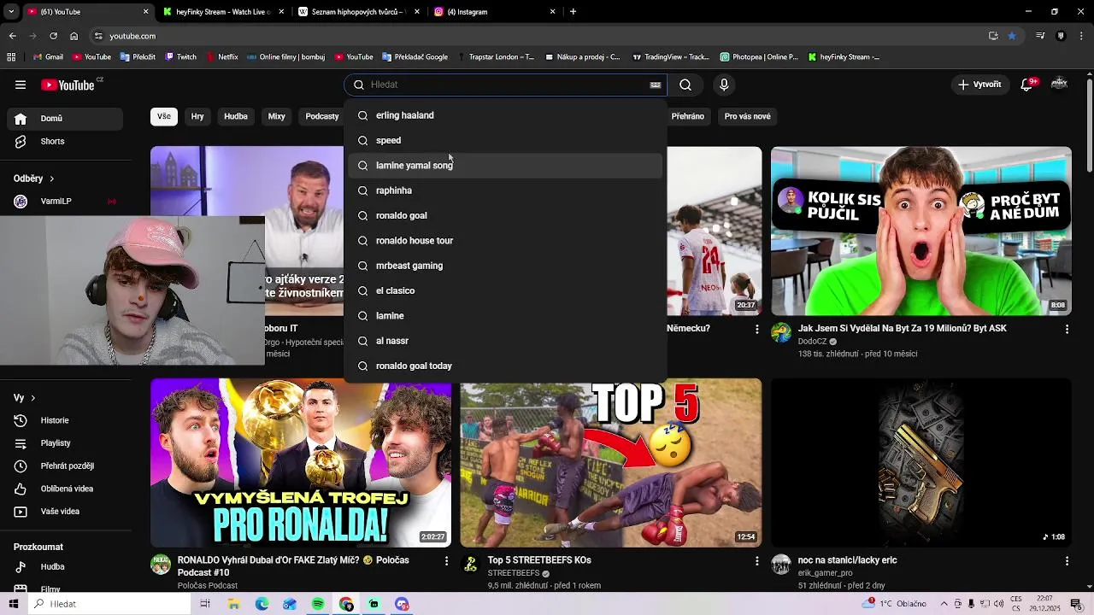Choose suggestion 'el clasico'
Screen dimensions: 1094x615
pos(505,290)
